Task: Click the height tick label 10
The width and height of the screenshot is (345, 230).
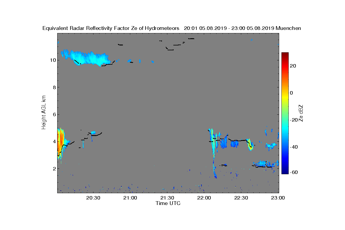Action: tap(52, 60)
